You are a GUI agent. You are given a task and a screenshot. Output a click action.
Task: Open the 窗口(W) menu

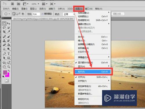point(89,9)
